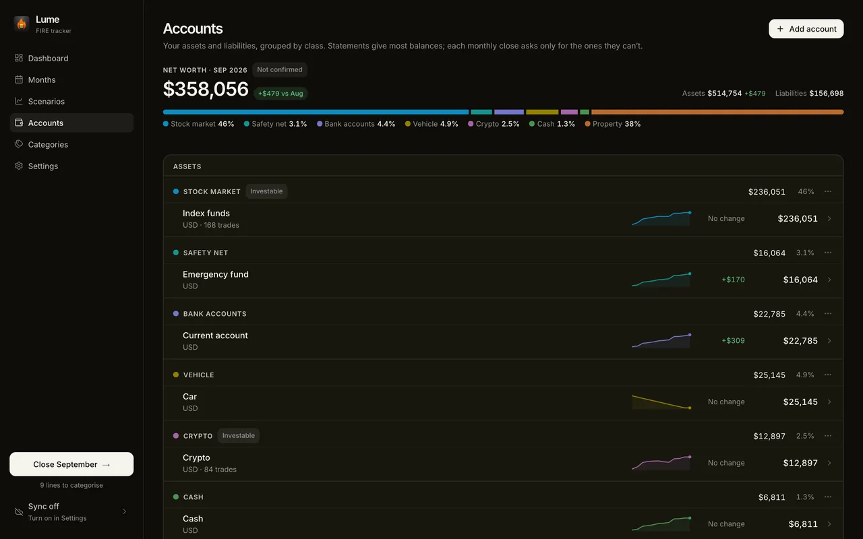Click the Bank accounts 4.4% legend entry
This screenshot has width=863, height=539.
pos(356,124)
